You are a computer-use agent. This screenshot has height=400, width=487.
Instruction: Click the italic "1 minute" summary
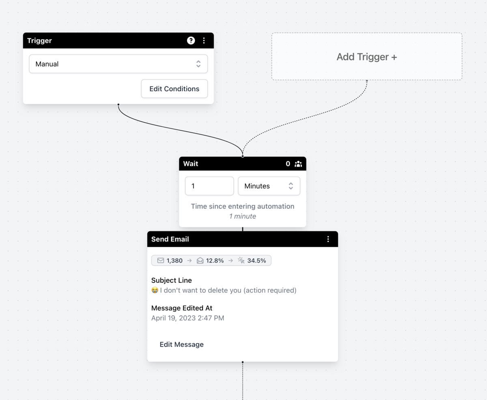pos(243,216)
